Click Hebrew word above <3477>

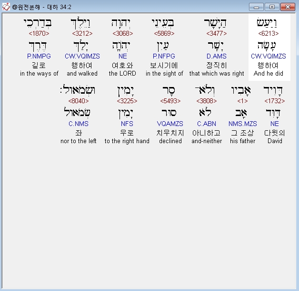click(x=215, y=23)
